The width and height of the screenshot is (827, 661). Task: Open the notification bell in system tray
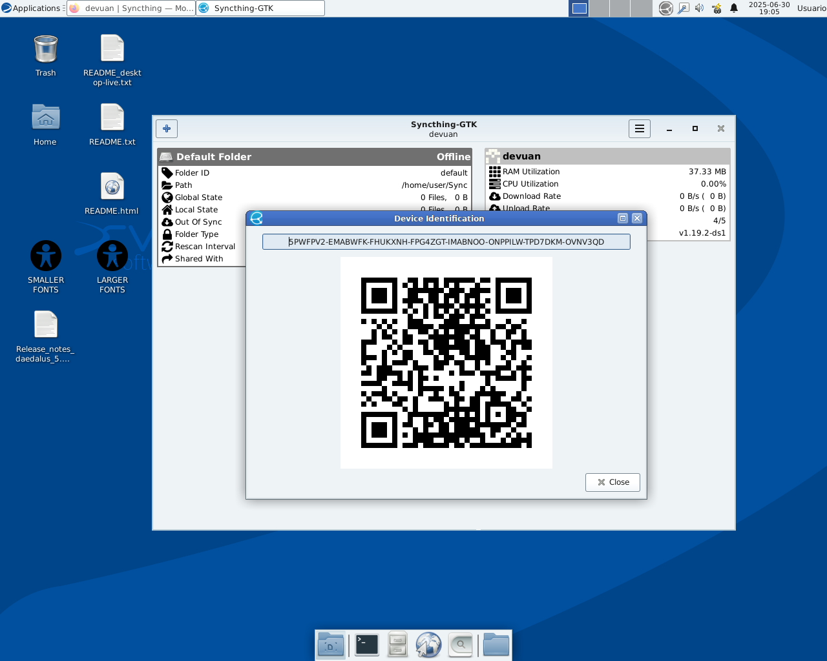pyautogui.click(x=734, y=8)
